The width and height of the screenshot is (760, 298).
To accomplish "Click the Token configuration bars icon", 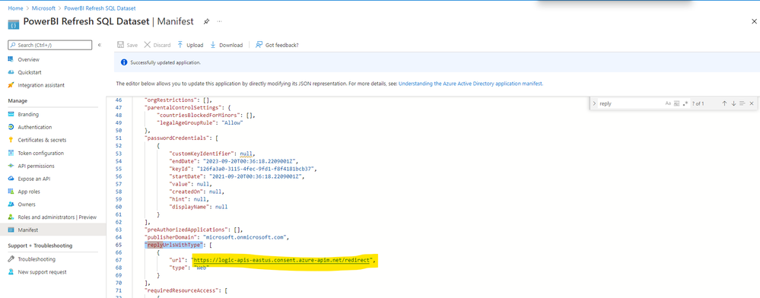I will click(x=11, y=153).
